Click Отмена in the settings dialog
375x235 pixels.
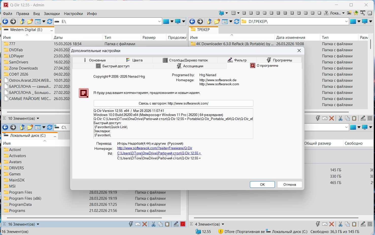290,184
